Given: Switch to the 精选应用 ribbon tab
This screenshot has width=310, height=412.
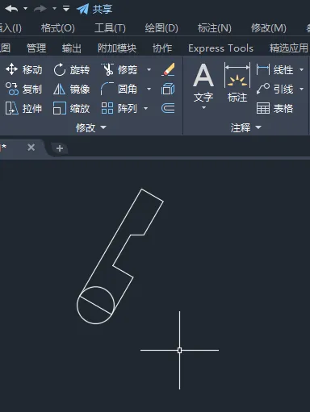Looking at the screenshot, I should pos(289,48).
